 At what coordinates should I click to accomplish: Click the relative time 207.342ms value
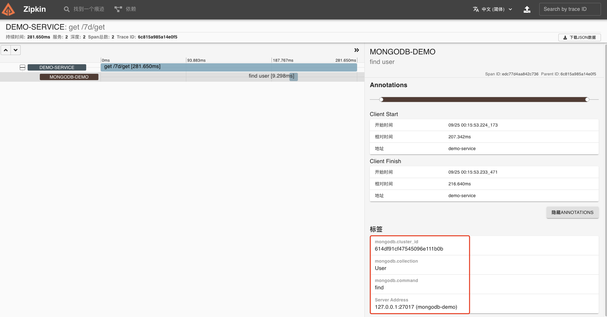[459, 137]
